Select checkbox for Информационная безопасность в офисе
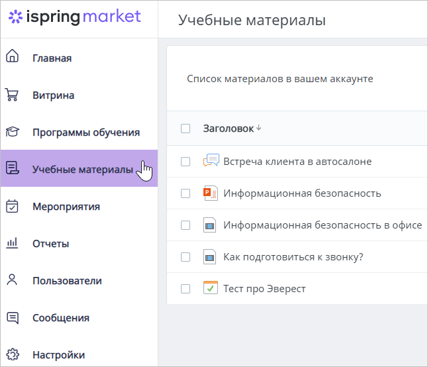 [x=186, y=225]
